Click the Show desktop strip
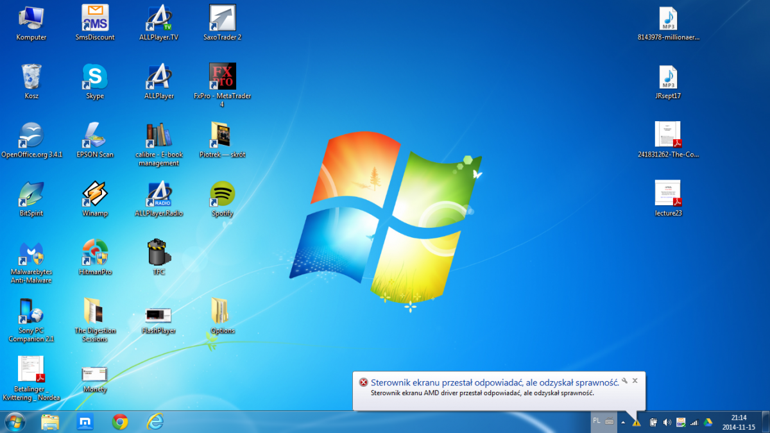 tap(766, 421)
